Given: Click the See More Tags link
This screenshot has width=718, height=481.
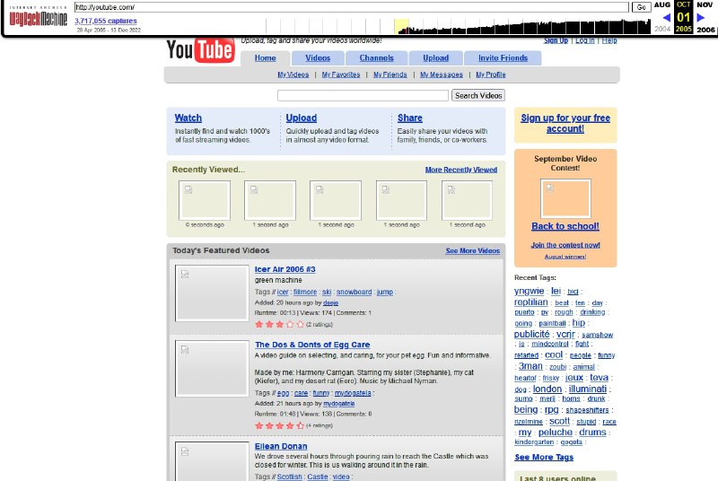Looking at the screenshot, I should 544,457.
